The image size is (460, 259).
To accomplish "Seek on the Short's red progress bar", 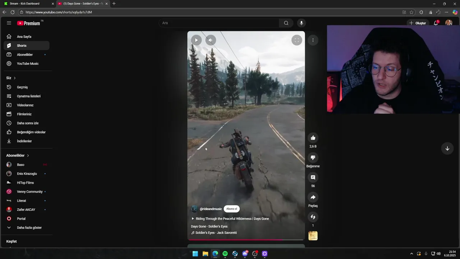I will point(246,240).
